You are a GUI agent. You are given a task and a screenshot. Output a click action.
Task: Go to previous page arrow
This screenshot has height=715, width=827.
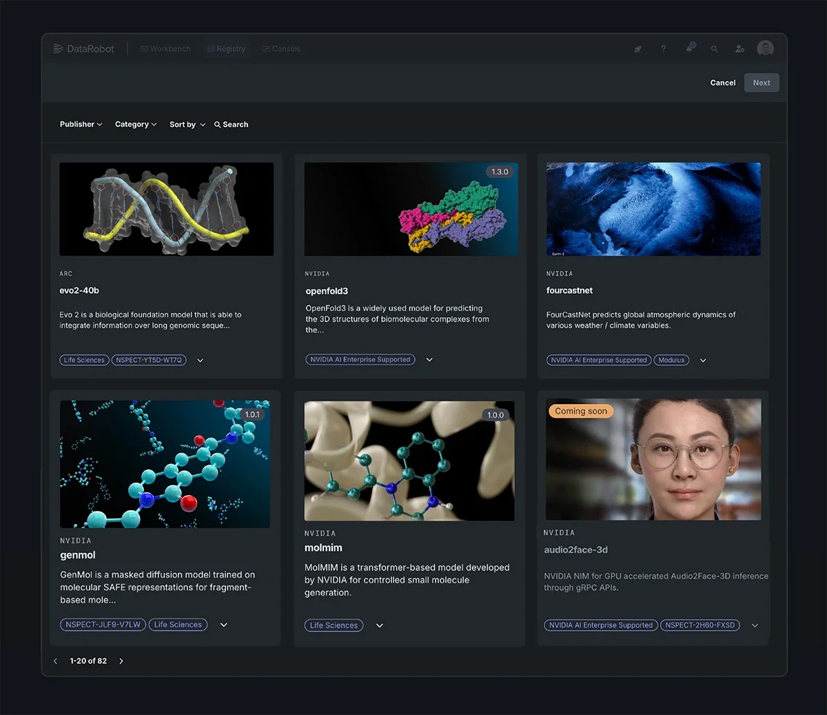(x=55, y=661)
